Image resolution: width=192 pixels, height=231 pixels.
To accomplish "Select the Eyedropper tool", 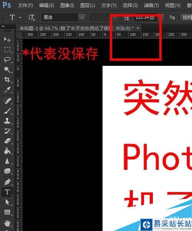I will tap(7, 90).
